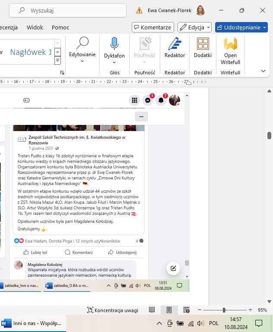
Task: Click the user profile picture
Action: [x=200, y=10]
